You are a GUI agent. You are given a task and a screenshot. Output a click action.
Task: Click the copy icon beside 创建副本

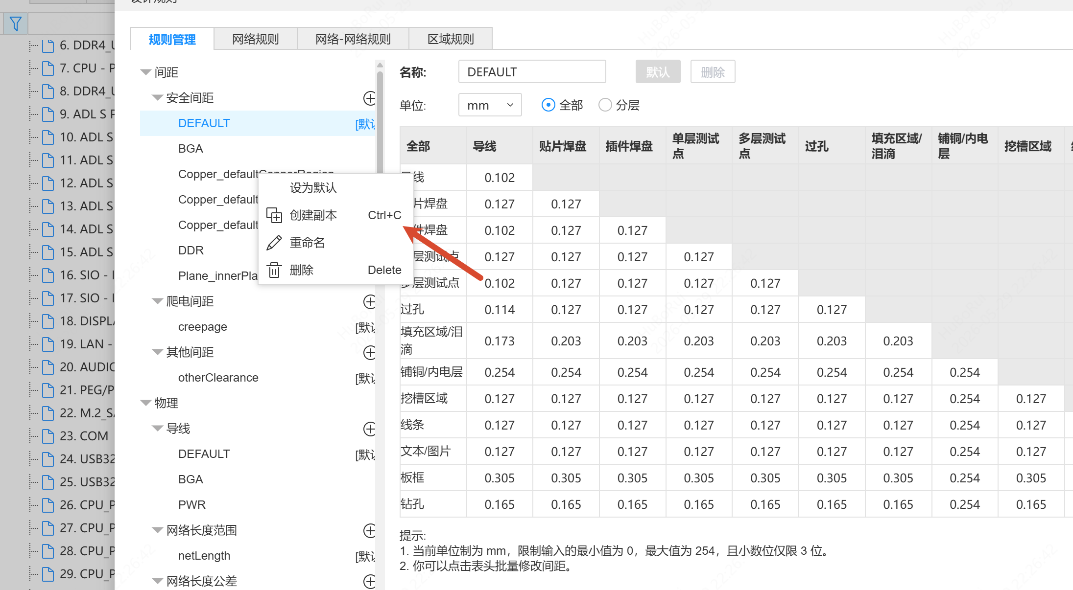(274, 215)
